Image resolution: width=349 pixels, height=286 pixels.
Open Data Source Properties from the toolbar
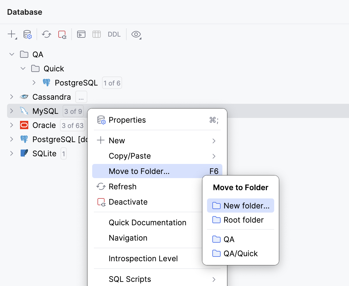[27, 34]
